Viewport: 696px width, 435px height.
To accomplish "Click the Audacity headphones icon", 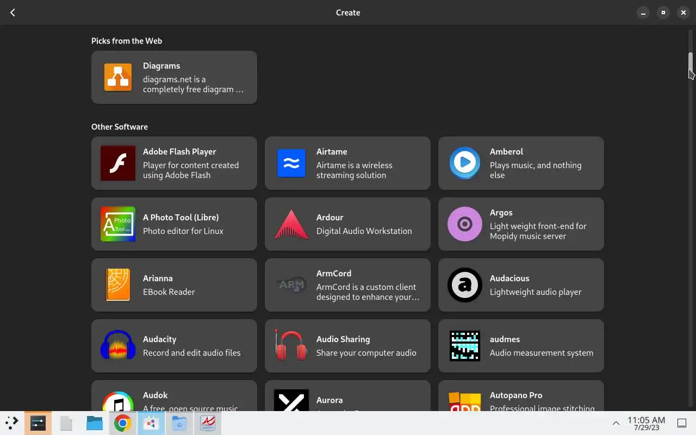I will coord(118,346).
